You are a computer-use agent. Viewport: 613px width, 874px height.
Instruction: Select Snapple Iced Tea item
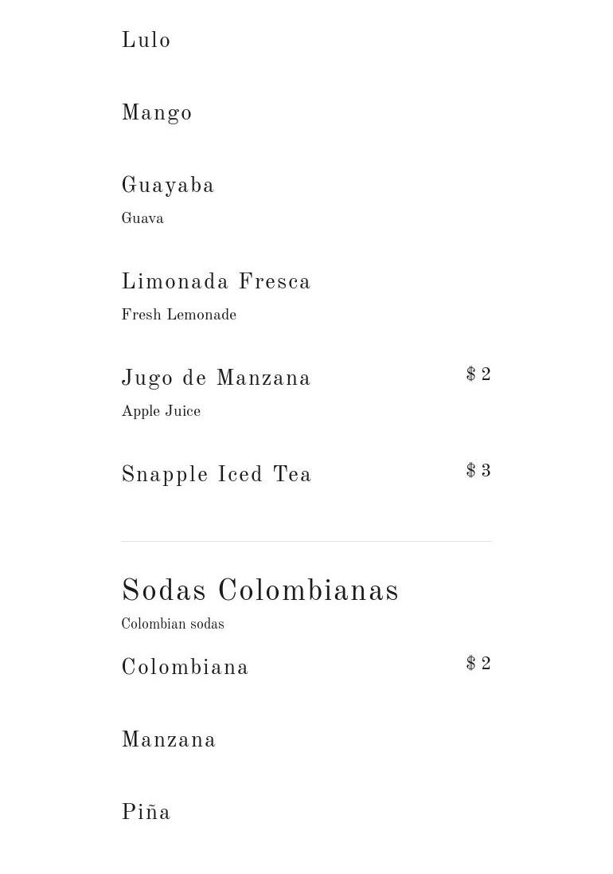click(x=217, y=476)
